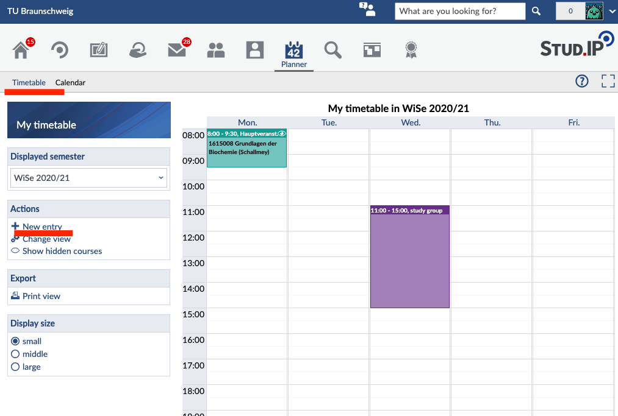This screenshot has height=416, width=618.
Task: Click the Thu. column header
Action: pyautogui.click(x=492, y=123)
